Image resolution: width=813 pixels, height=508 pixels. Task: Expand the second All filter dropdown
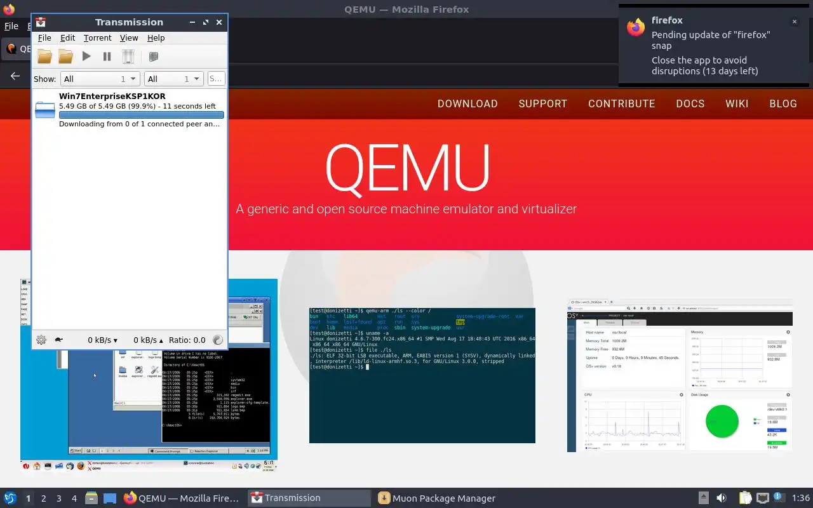pos(173,79)
